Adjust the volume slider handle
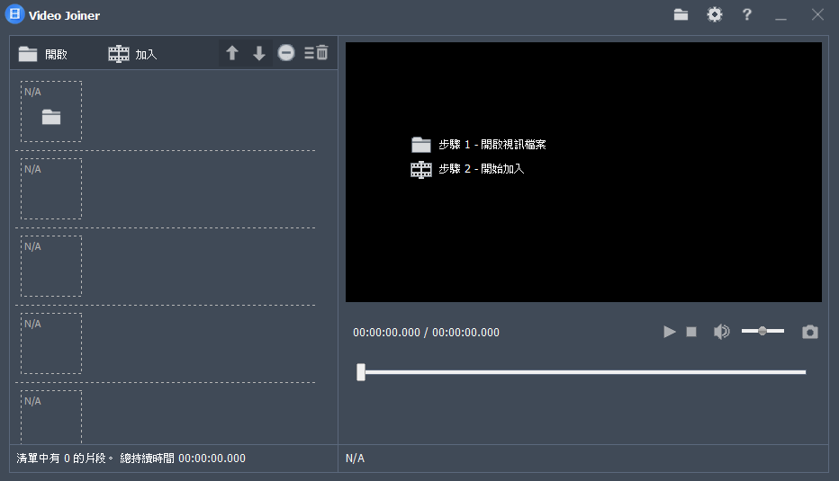This screenshot has width=839, height=481. point(762,331)
